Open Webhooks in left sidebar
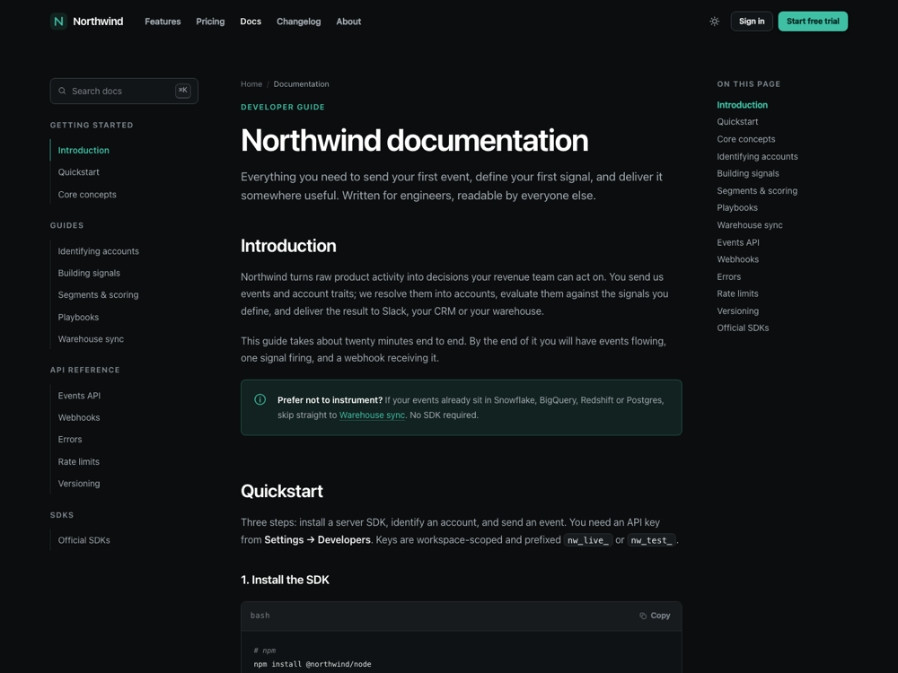This screenshot has width=898, height=673. tap(79, 418)
